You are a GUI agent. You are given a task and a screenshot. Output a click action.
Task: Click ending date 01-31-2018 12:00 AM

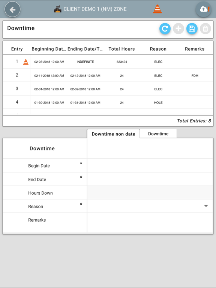pos(85,102)
